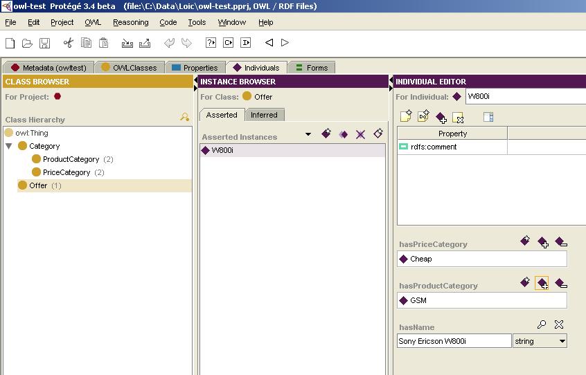Open the Tools menu
The height and width of the screenshot is (375, 586).
click(197, 22)
